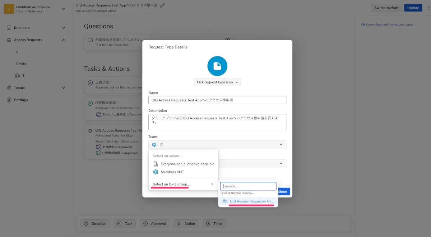Viewport: 431px width, 237px height.
Task: Click the IT team icon in sidebar
Action: pos(17,76)
